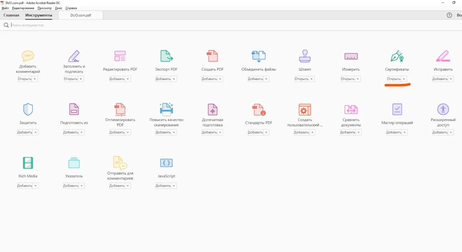Image resolution: width=462 pixels, height=252 pixels.
Task: Click the Protect (Защитить) shield icon
Action: (28, 110)
